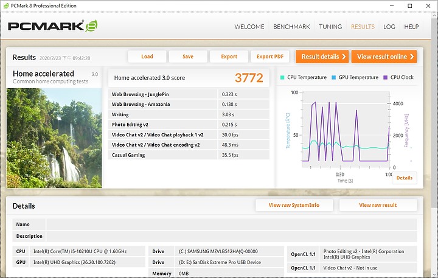Click the temperature and clock chart
Viewport: 438px width, 278px height.
[x=346, y=130]
